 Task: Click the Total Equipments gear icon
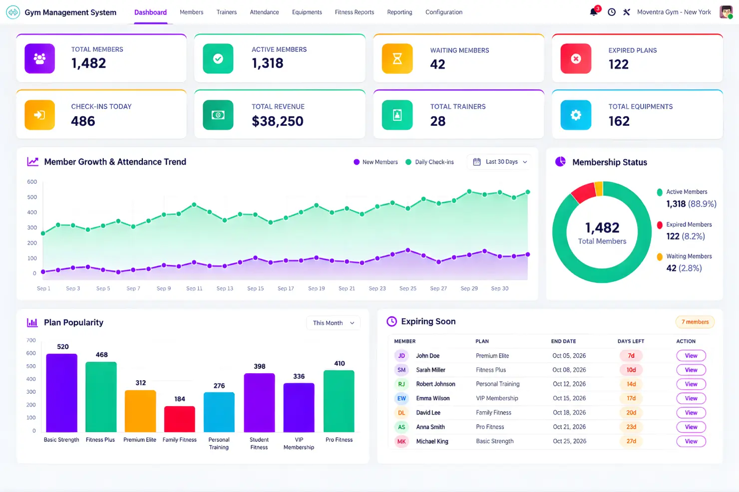point(576,115)
